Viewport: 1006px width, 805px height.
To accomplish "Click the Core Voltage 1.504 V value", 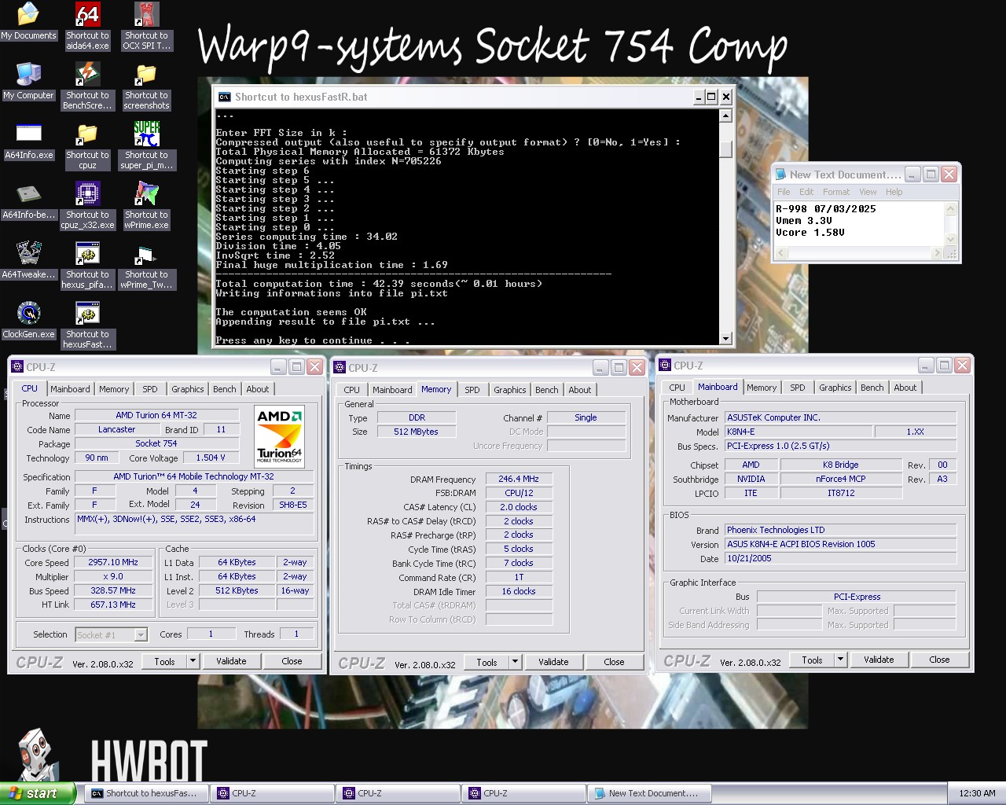I will pos(211,458).
